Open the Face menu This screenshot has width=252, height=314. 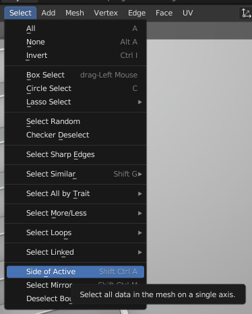(164, 13)
